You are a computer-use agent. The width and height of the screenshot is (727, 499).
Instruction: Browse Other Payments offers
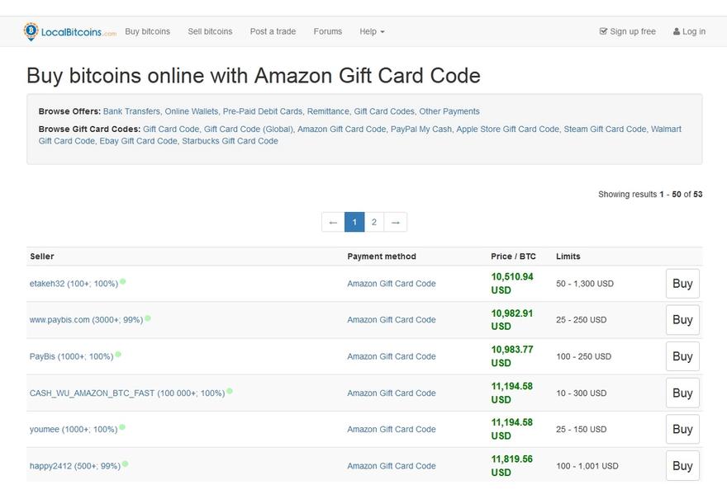coord(449,111)
